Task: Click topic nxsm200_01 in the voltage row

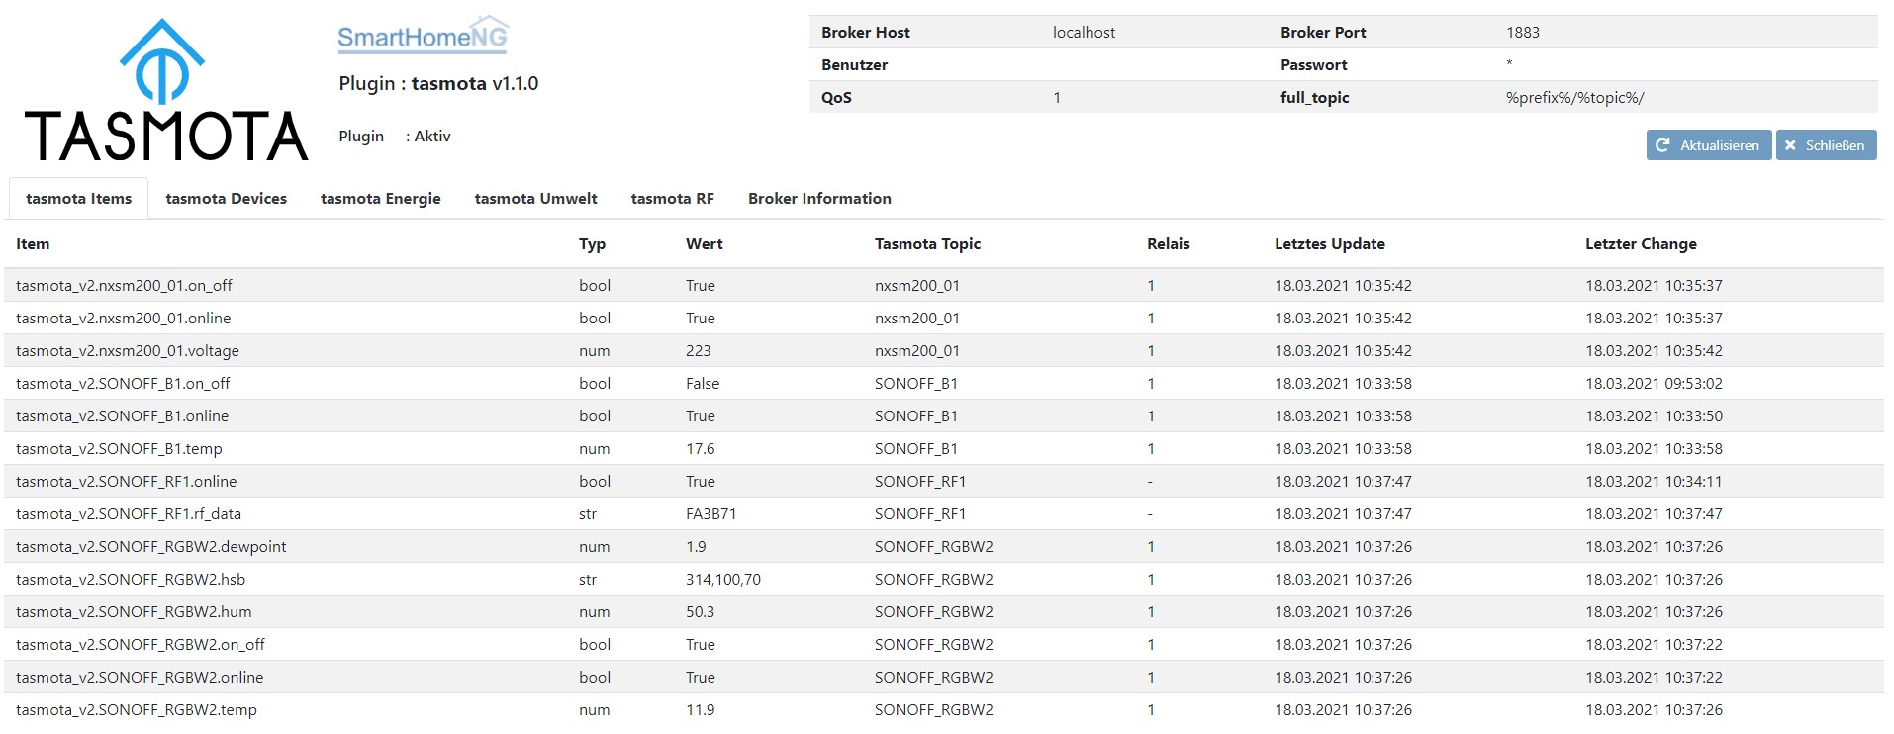Action: point(917,351)
